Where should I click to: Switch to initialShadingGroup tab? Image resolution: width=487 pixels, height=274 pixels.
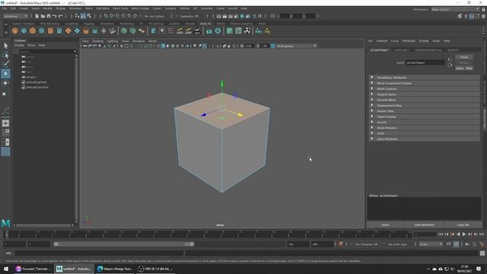(428, 50)
